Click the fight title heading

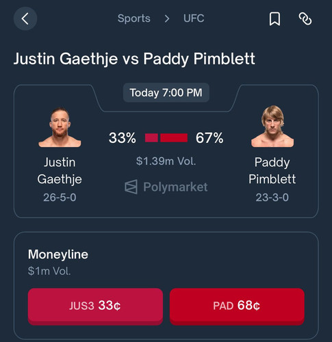point(134,59)
